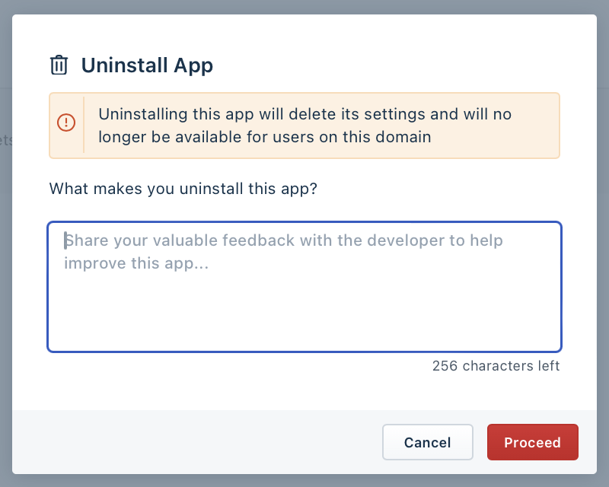Click the word "App" in the dialog title
This screenshot has height=487, width=609.
click(x=193, y=65)
